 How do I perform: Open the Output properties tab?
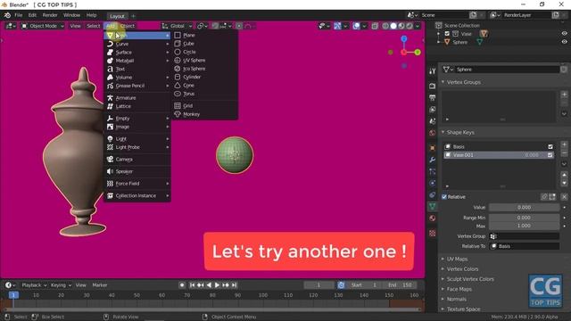[x=432, y=97]
